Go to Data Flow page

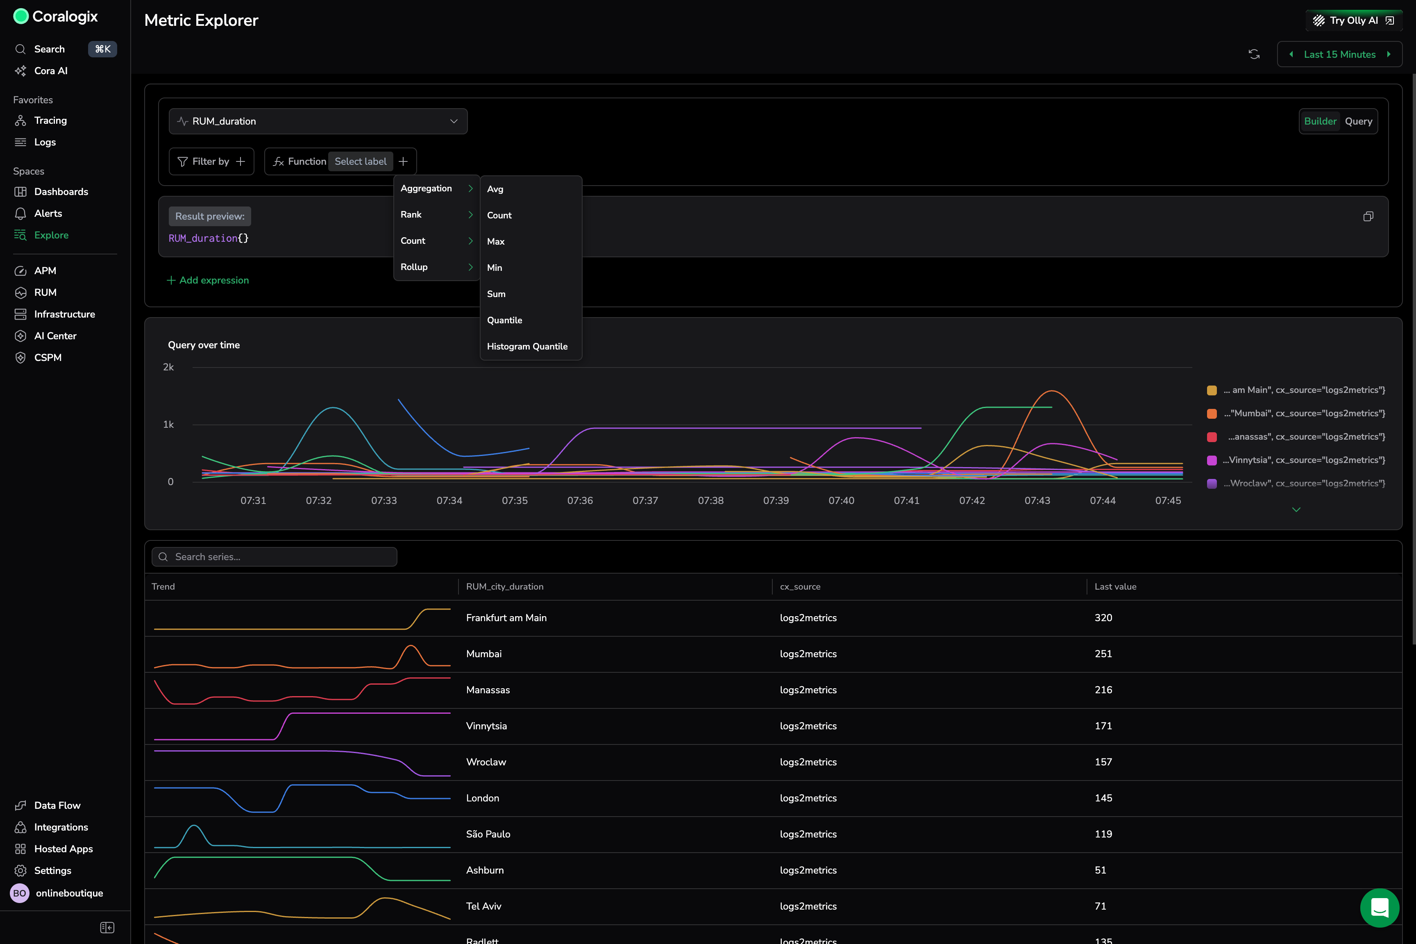(57, 806)
